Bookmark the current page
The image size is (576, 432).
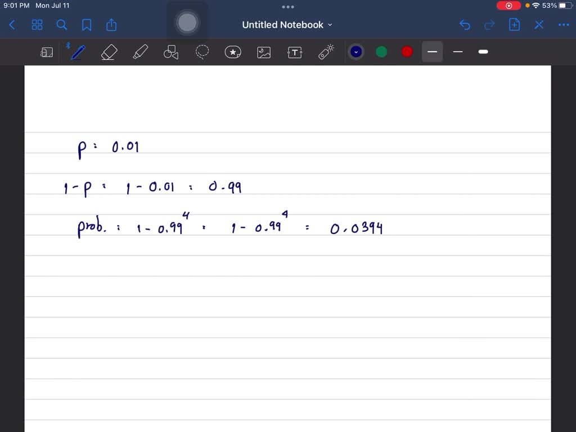click(x=87, y=25)
